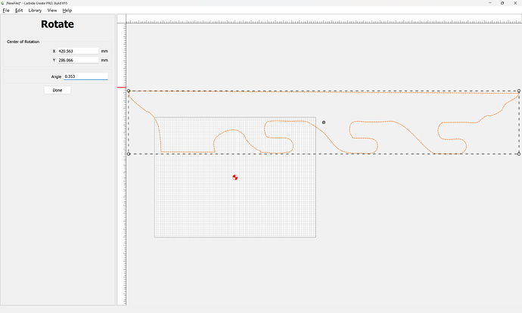The image size is (522, 313).
Task: Open the Edit menu
Action: click(x=19, y=11)
